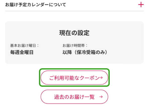Click the arrow icon inside the coupon button

click(101, 78)
